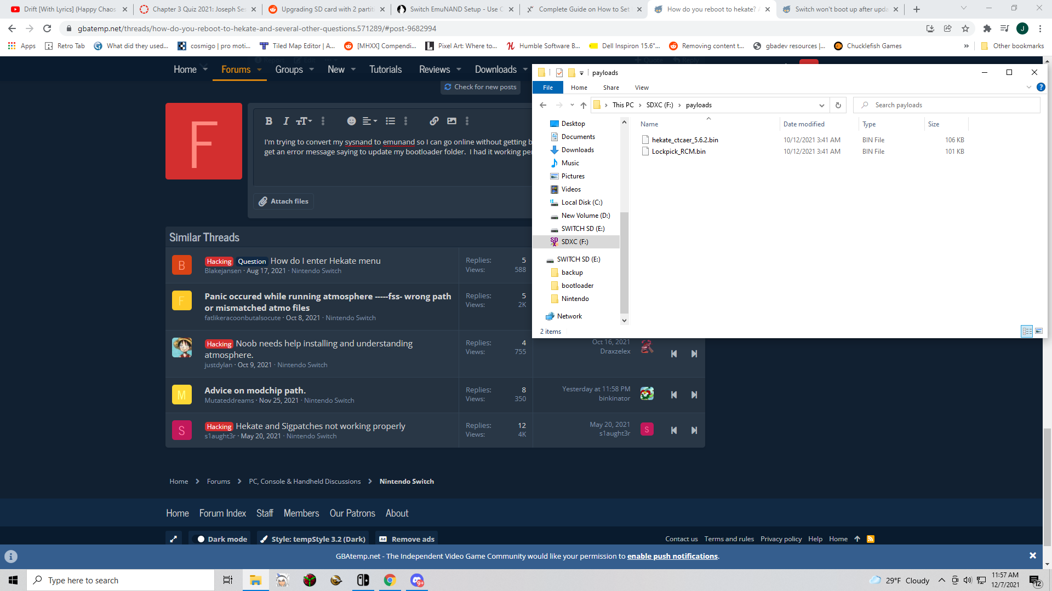Select hekate_ctcaer_5.6.2.bin file

(x=684, y=140)
